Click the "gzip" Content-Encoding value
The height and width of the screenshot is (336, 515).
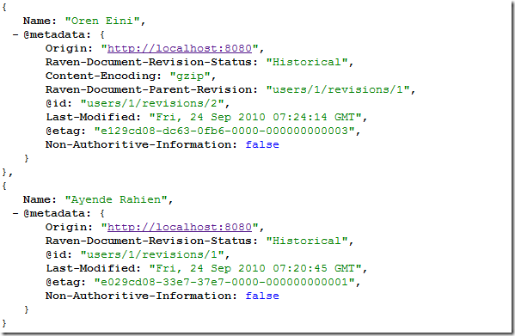pos(190,76)
